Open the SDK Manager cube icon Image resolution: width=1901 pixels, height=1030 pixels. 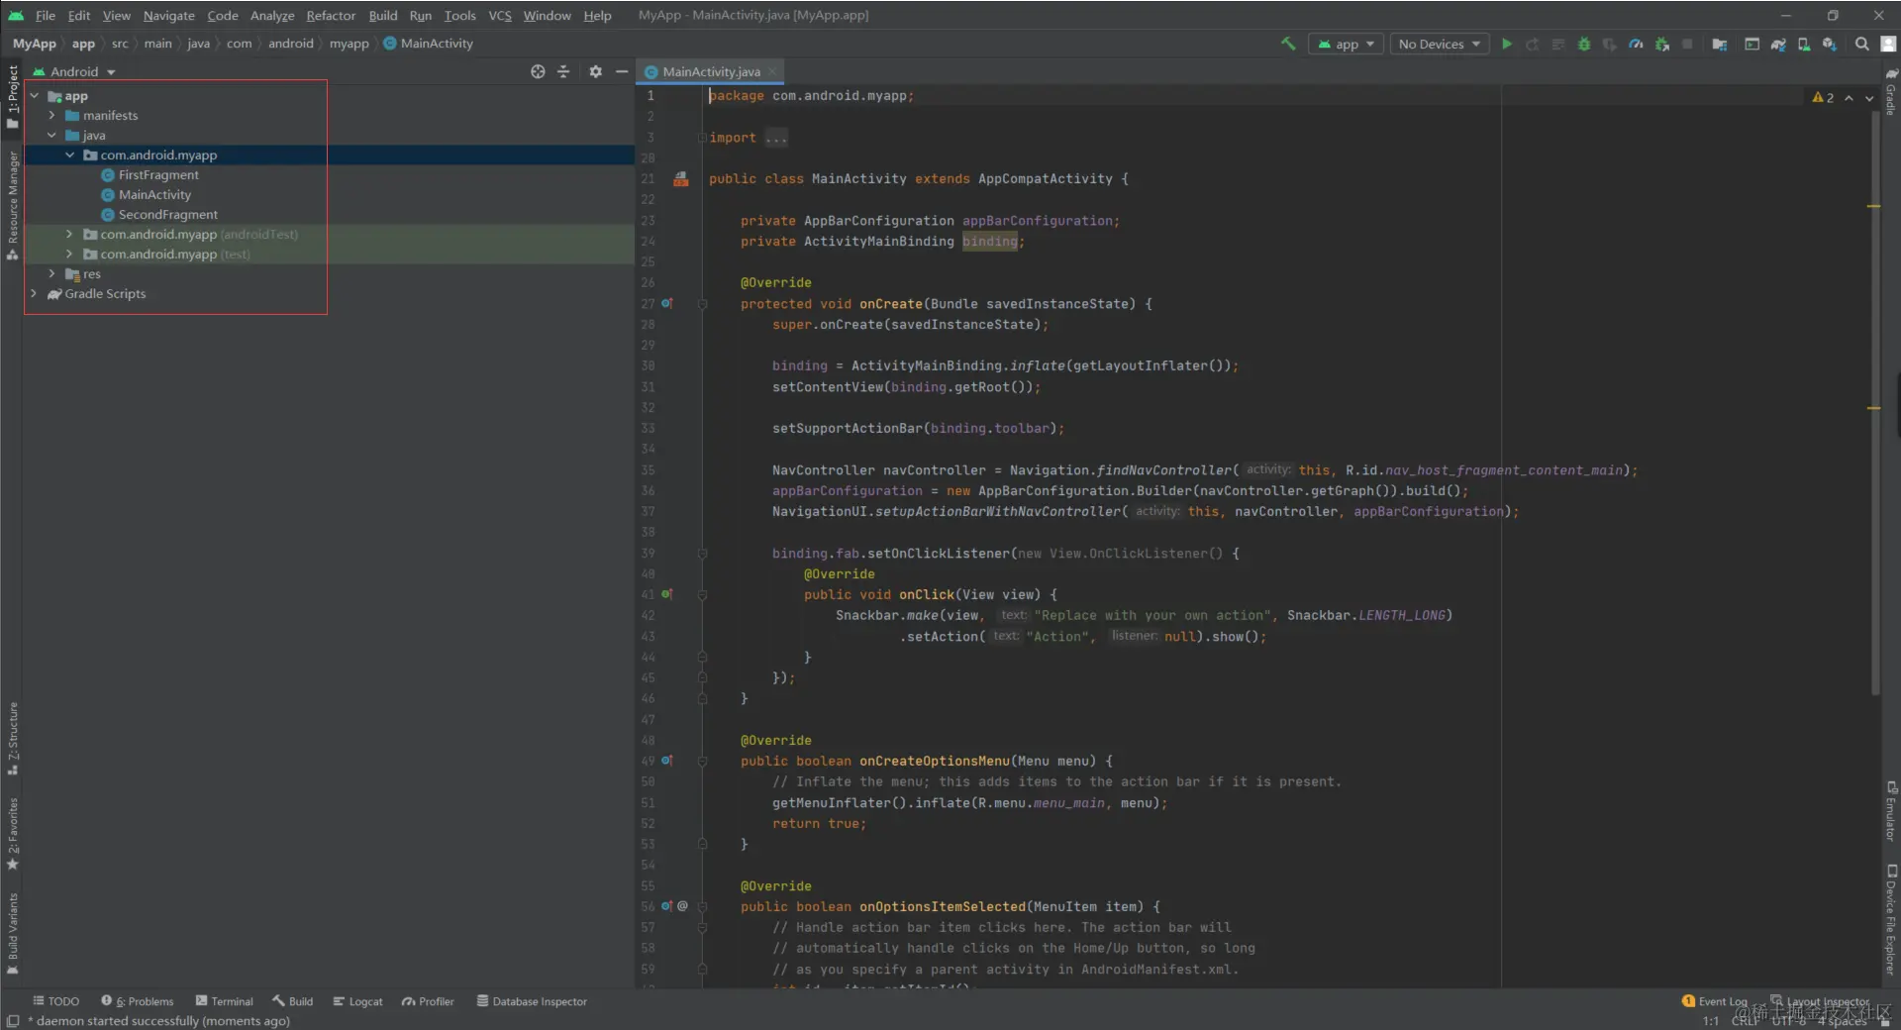pyautogui.click(x=1829, y=44)
